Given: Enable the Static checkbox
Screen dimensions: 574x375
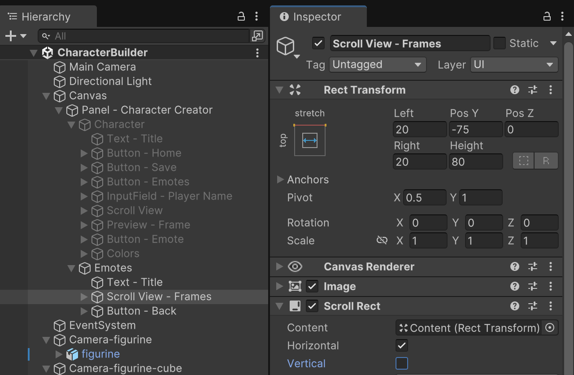Looking at the screenshot, I should tap(499, 44).
